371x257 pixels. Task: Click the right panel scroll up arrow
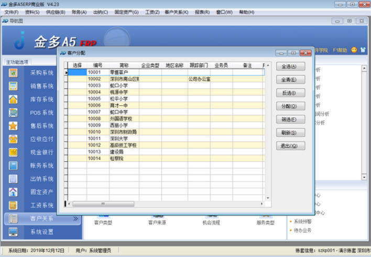pyautogui.click(x=364, y=69)
